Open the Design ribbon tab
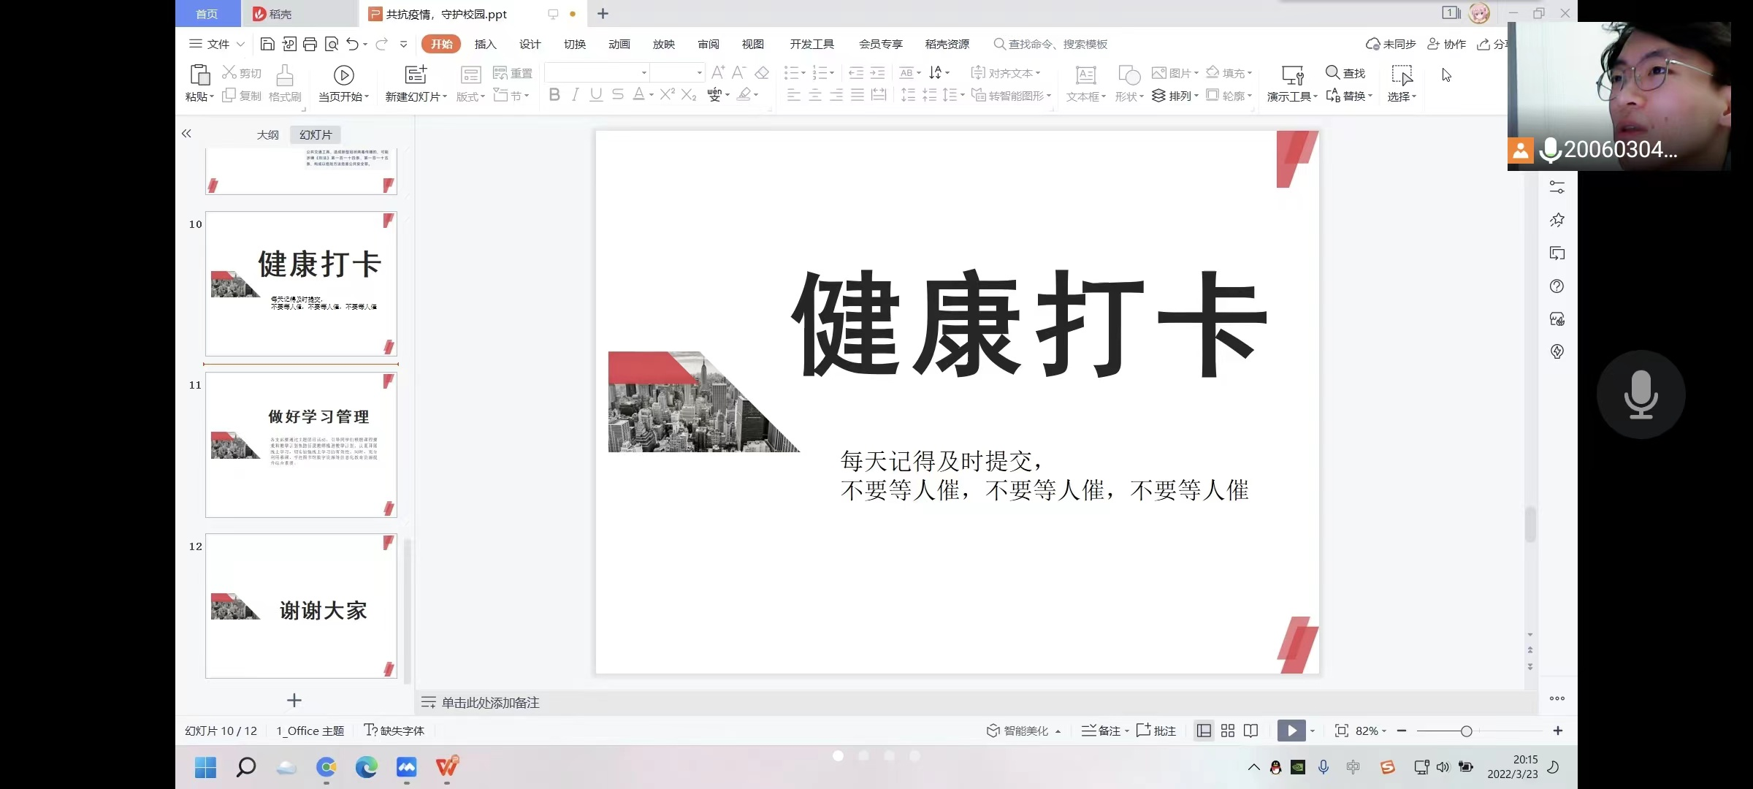The height and width of the screenshot is (789, 1753). [x=530, y=44]
